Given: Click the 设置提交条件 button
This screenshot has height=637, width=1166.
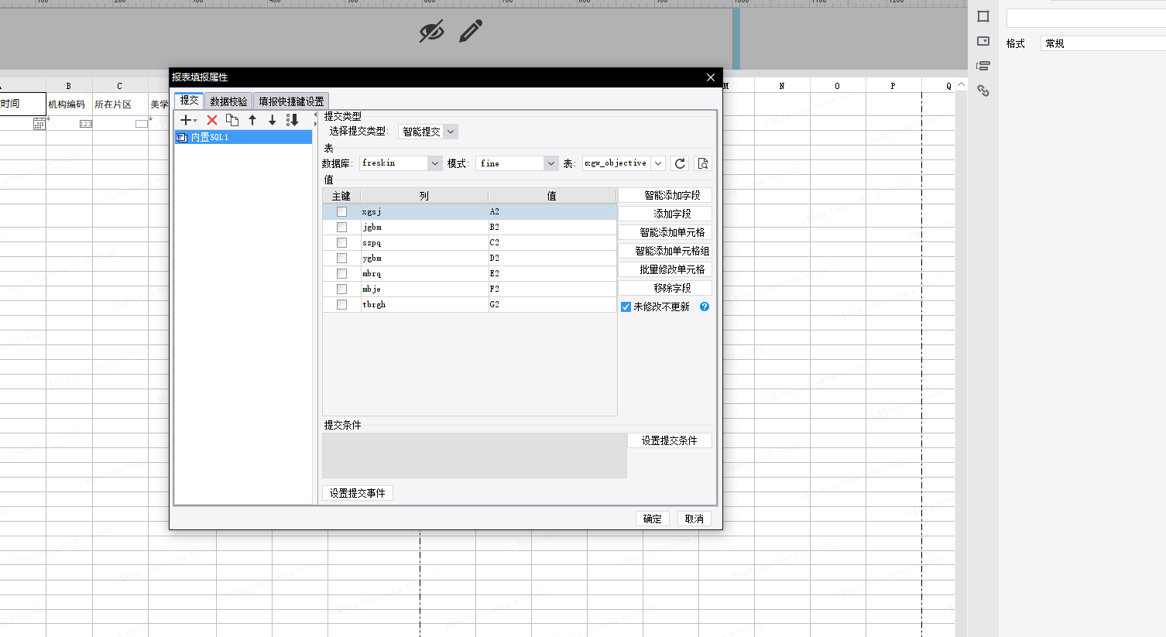Looking at the screenshot, I should tap(669, 440).
